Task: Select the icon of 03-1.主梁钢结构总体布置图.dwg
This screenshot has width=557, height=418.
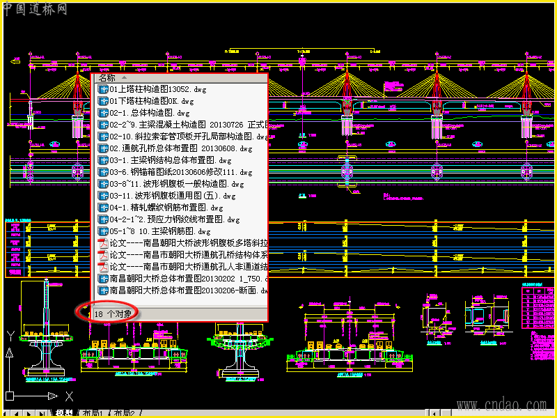Action: (103, 160)
